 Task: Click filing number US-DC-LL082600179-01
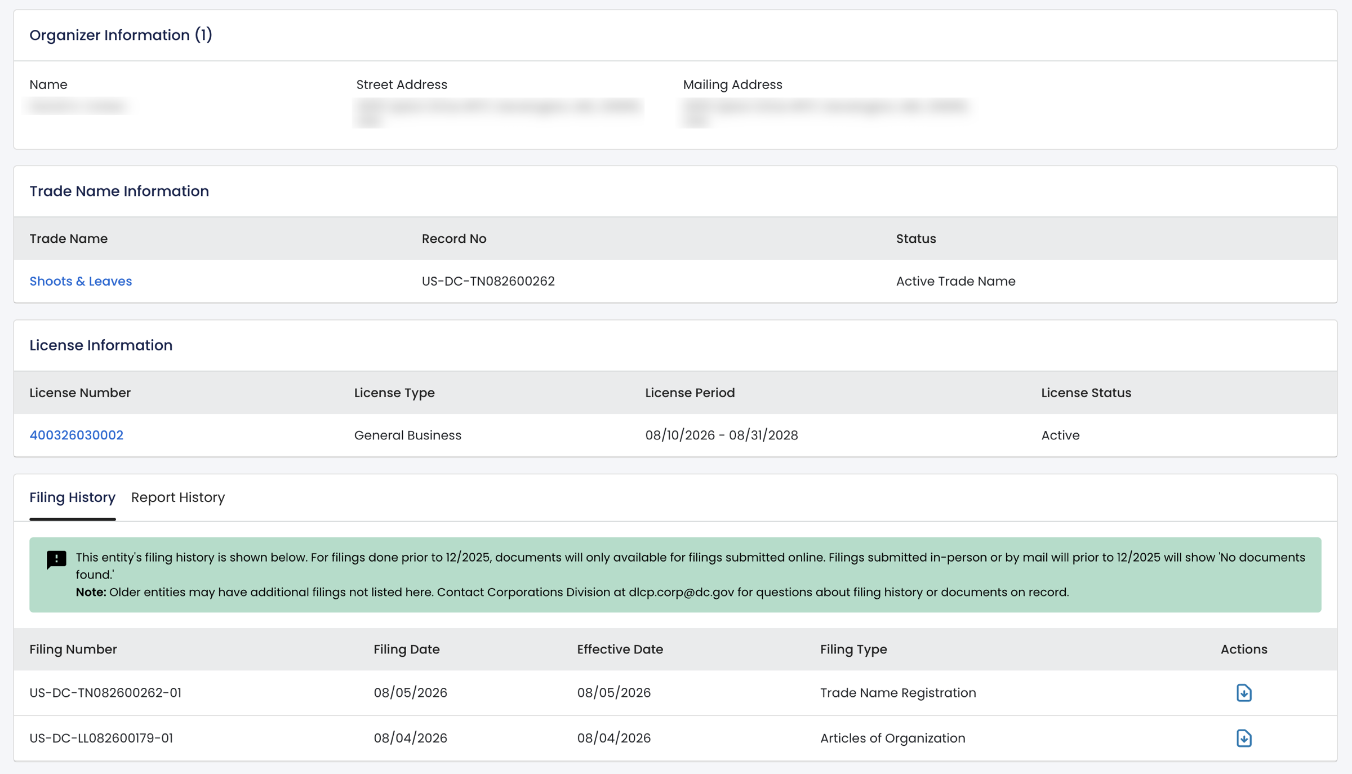tap(101, 738)
